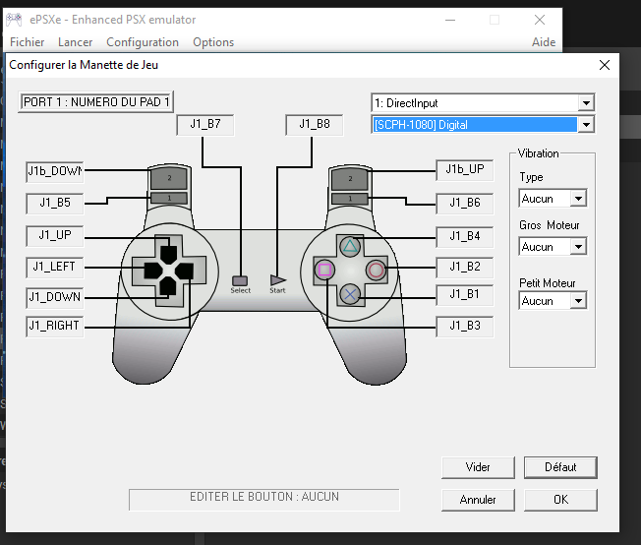Click right shoulder button 1 on gamepad
This screenshot has width=641, height=545.
[x=350, y=199]
